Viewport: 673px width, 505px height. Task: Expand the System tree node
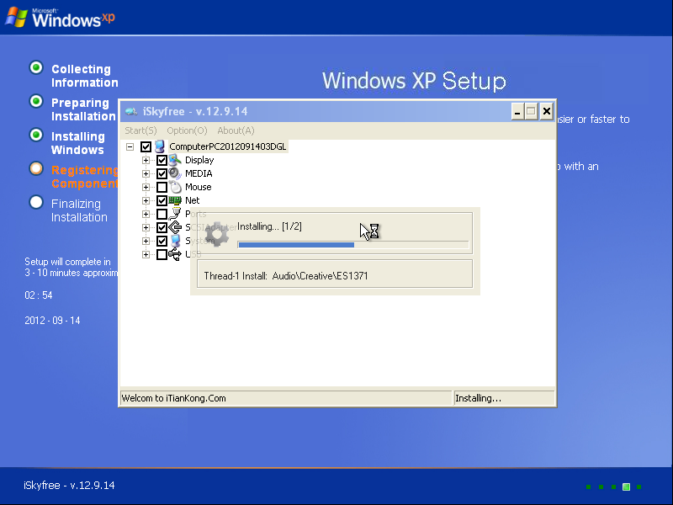146,241
